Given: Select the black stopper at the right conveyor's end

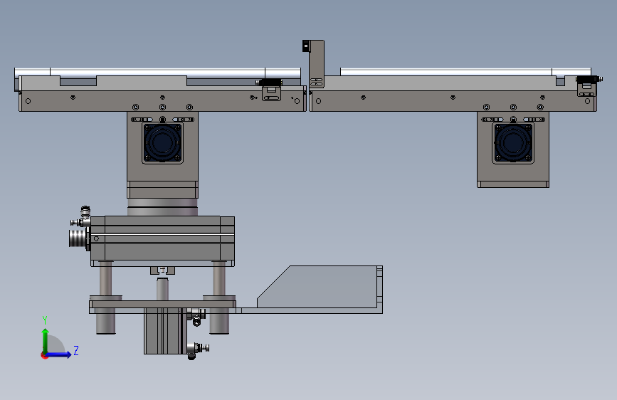Looking at the screenshot, I should (589, 79).
